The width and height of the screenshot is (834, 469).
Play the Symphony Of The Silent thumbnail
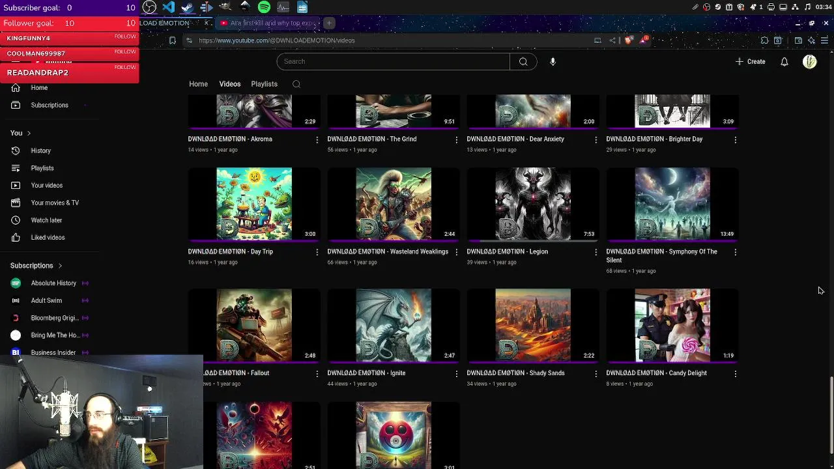pyautogui.click(x=672, y=205)
